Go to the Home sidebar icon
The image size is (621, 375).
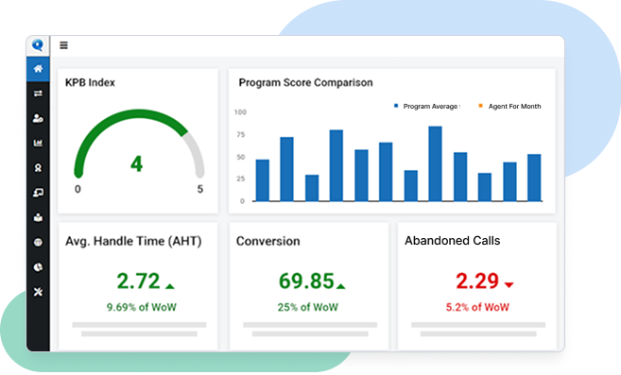coord(38,69)
